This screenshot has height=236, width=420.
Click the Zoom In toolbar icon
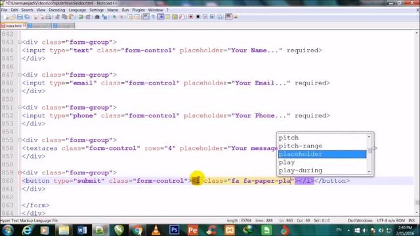pyautogui.click(x=114, y=17)
